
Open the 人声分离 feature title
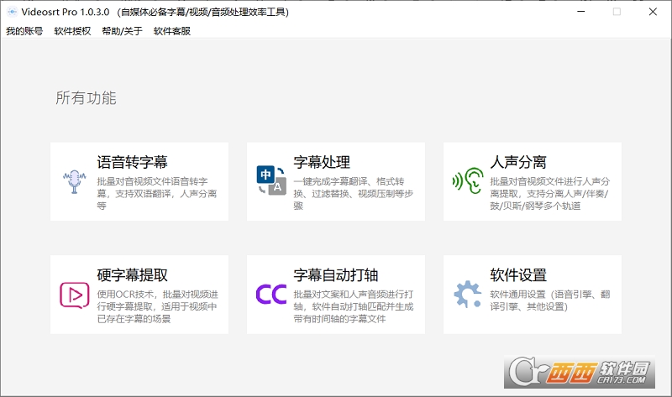pos(518,162)
